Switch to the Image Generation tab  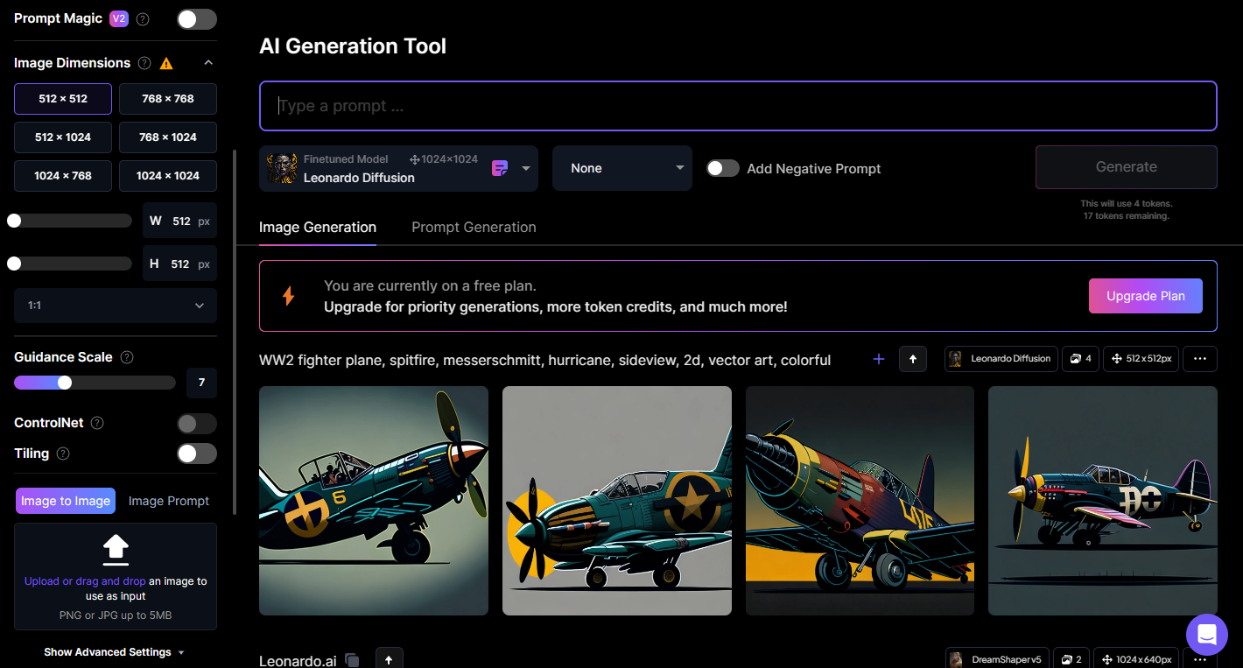pos(318,227)
